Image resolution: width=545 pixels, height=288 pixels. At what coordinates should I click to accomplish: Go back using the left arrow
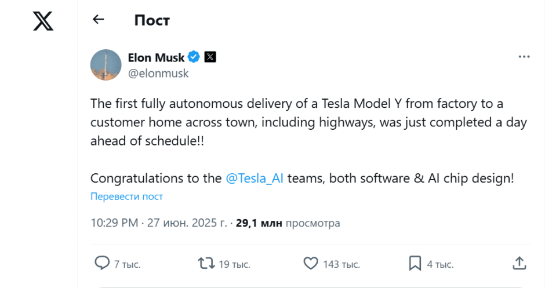pyautogui.click(x=99, y=20)
